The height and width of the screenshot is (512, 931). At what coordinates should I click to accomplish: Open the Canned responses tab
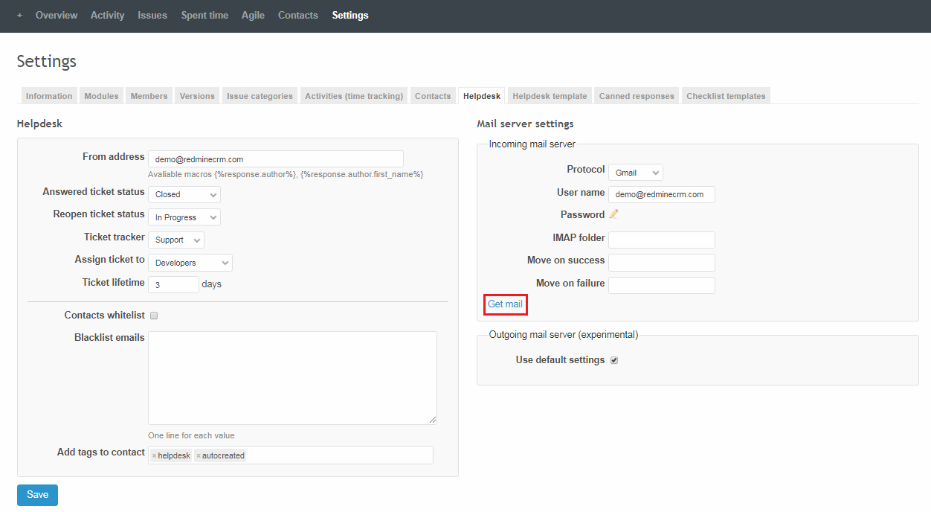[637, 96]
